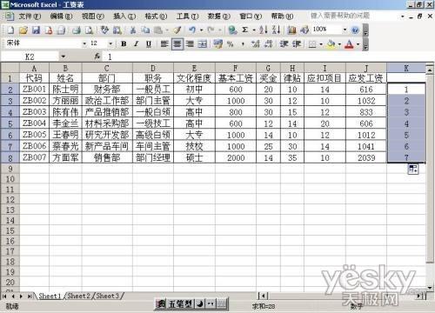This screenshot has width=435, height=313.
Task: Activate the Format Painter brush
Action: [x=177, y=30]
